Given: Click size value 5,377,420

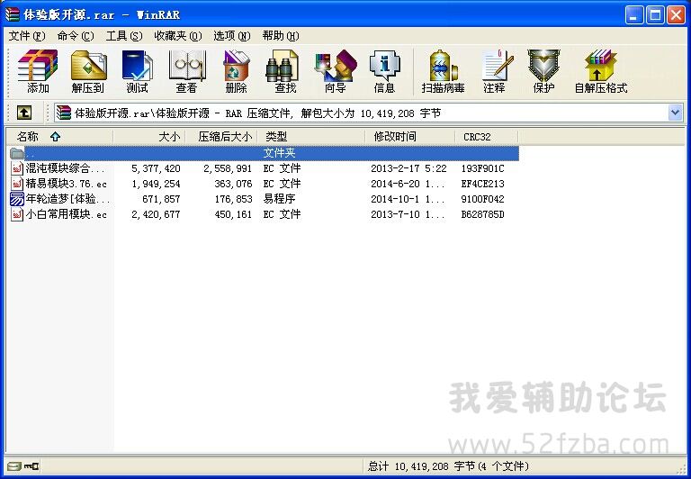Looking at the screenshot, I should pyautogui.click(x=156, y=168).
